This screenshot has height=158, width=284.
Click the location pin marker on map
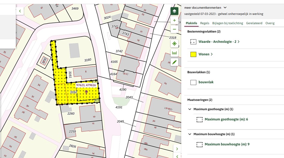pos(86,92)
